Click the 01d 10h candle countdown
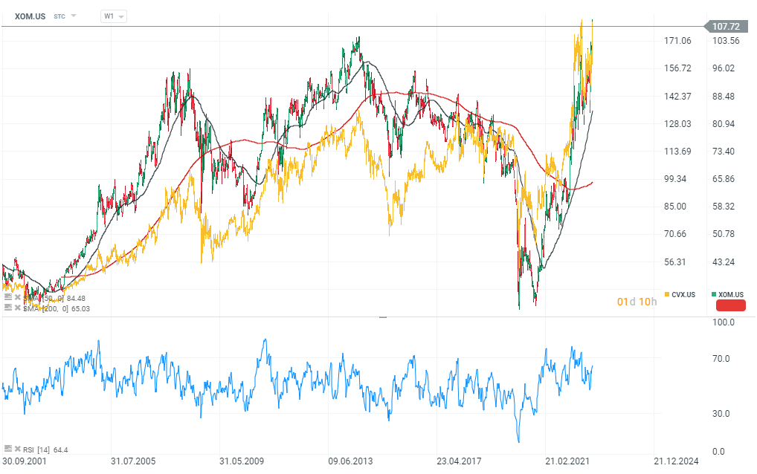 click(637, 302)
